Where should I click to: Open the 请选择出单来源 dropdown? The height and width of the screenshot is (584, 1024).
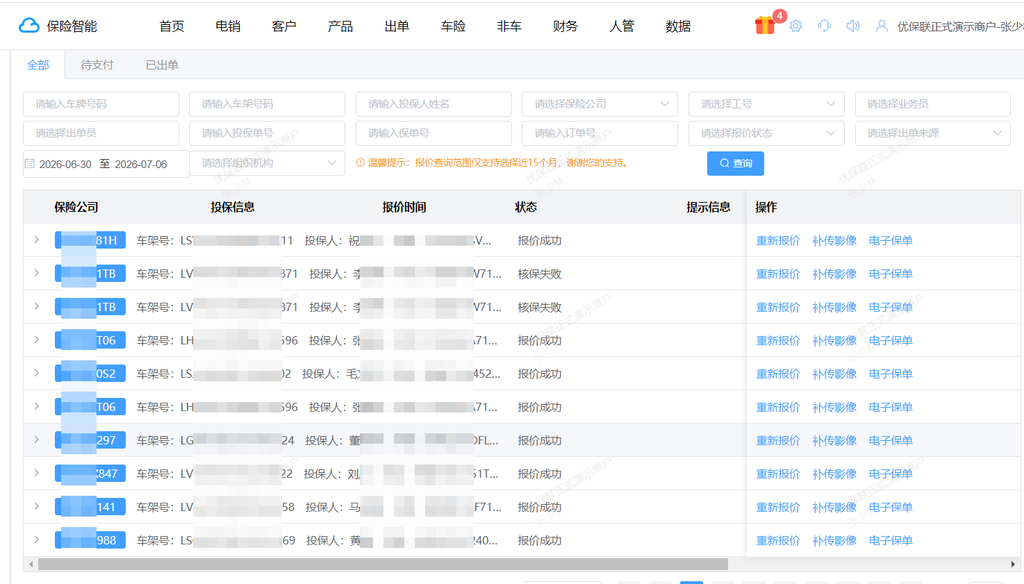[933, 133]
